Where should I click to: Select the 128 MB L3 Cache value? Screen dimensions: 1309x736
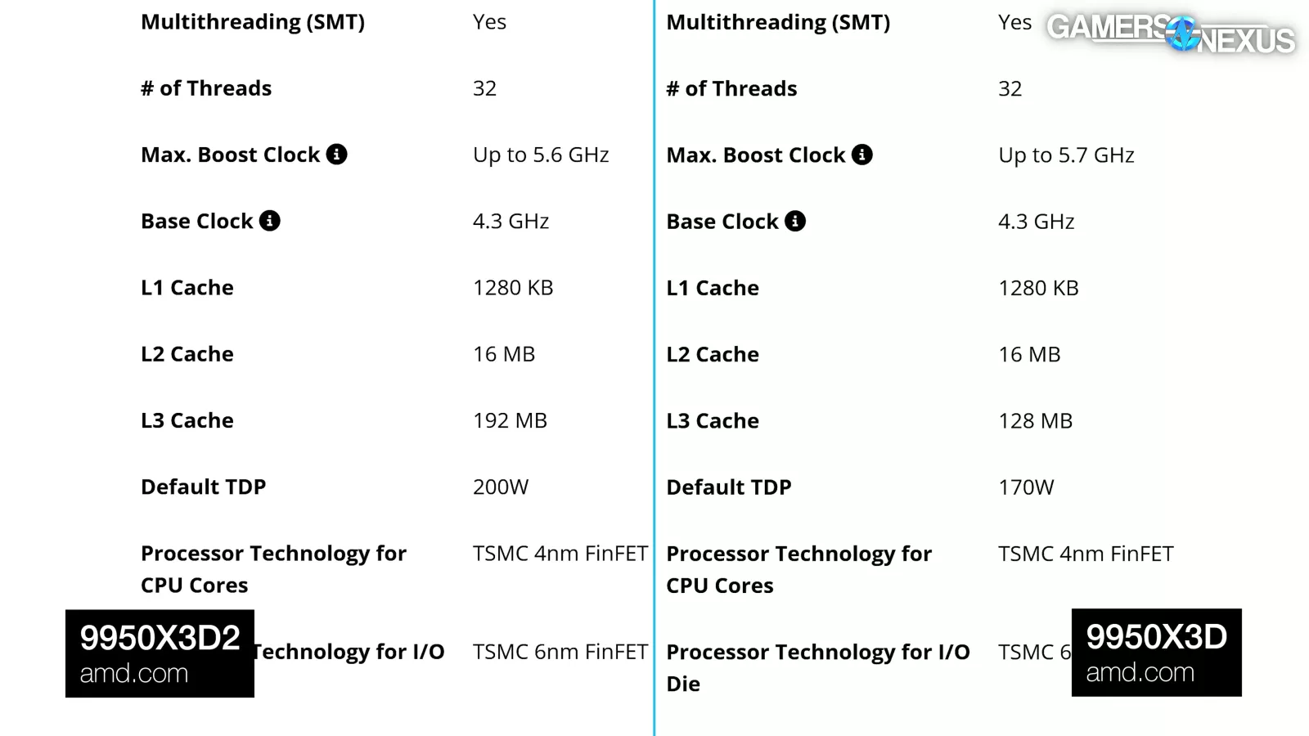[1035, 421]
